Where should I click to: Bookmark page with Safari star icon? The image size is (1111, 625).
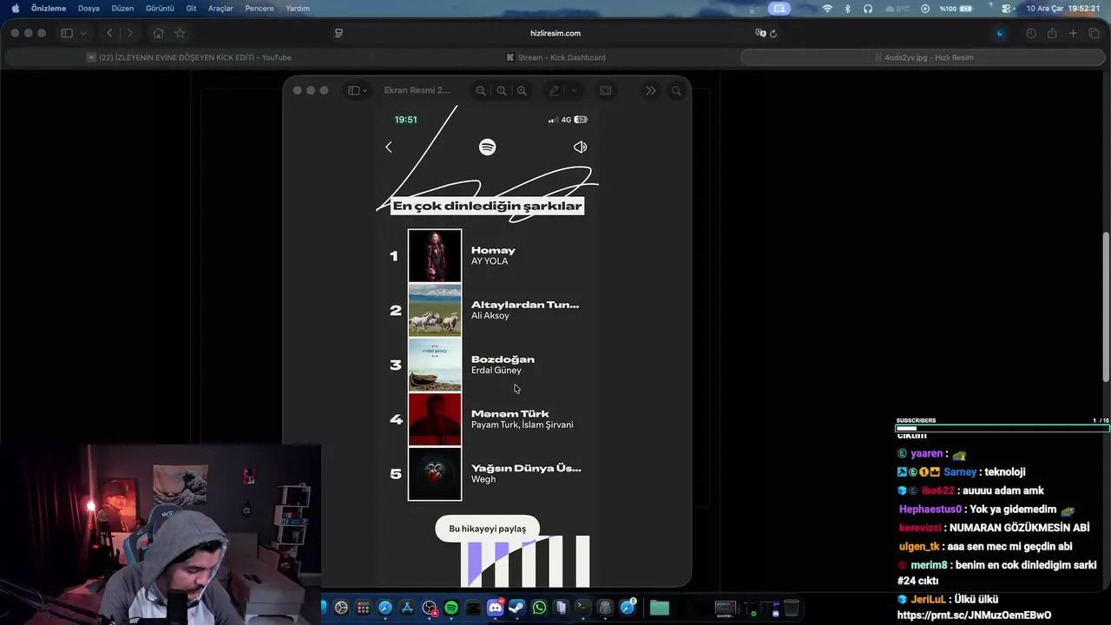(180, 33)
